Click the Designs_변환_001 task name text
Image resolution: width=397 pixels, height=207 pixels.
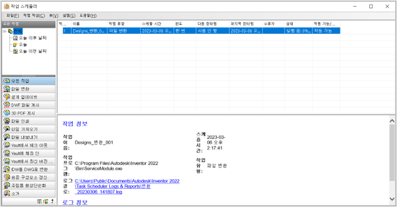pos(94,142)
